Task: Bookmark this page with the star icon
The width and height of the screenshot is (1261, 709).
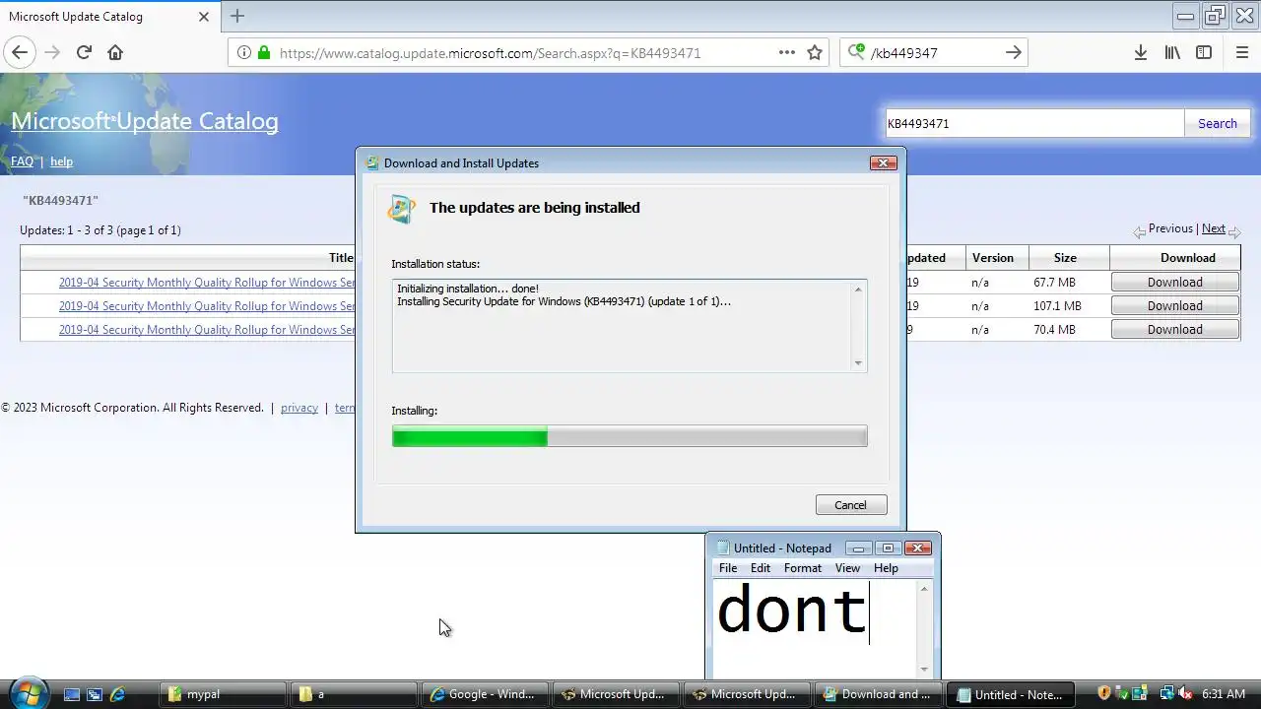Action: click(815, 53)
